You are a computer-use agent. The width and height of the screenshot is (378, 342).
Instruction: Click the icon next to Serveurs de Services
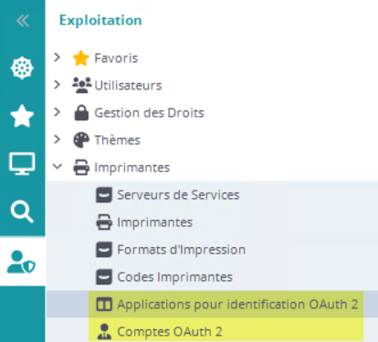(x=104, y=195)
